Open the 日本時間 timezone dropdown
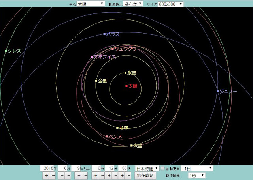The image size is (253, 180). (x=147, y=169)
